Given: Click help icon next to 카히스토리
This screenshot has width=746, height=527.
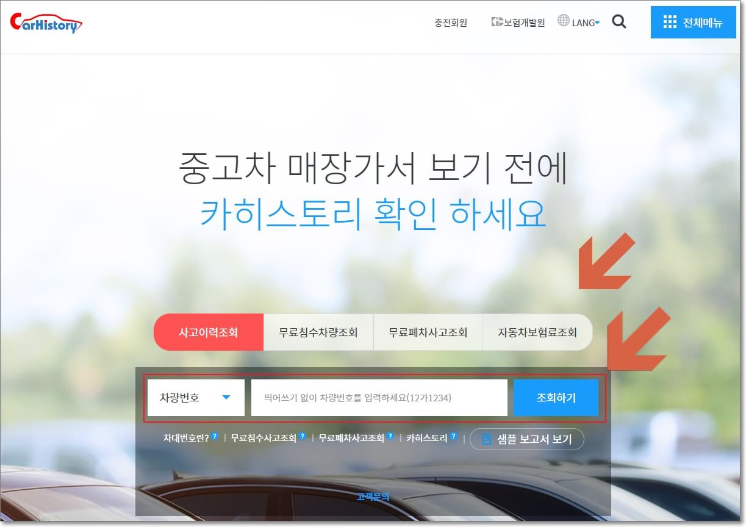Looking at the screenshot, I should coord(453,437).
